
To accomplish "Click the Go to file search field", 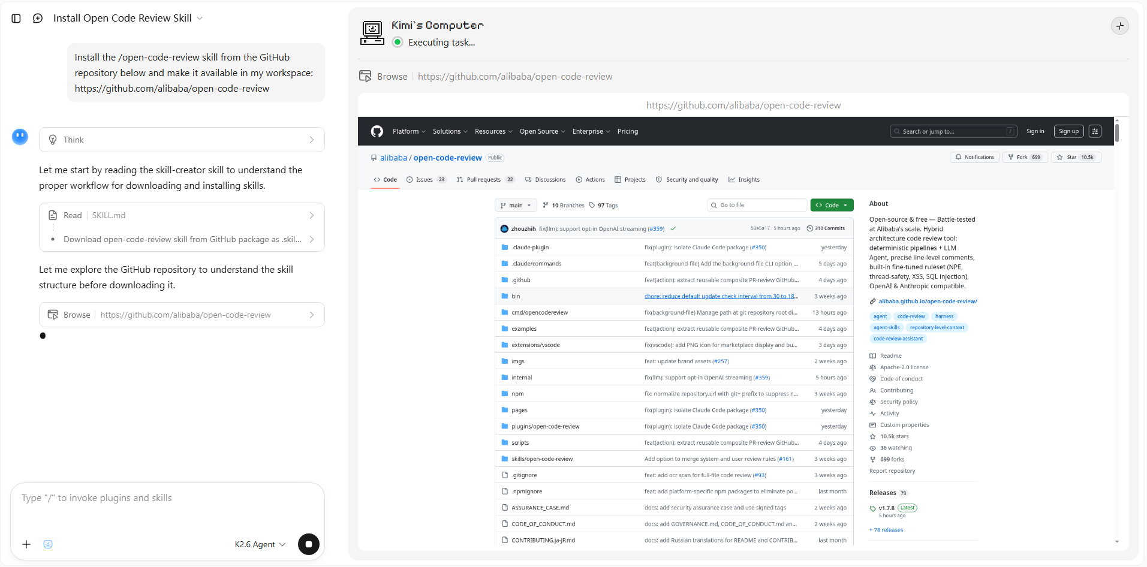I will click(x=757, y=206).
